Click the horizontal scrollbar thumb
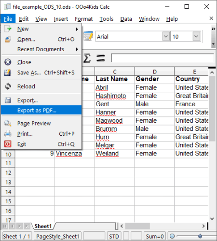The image size is (217, 241). (x=137, y=226)
